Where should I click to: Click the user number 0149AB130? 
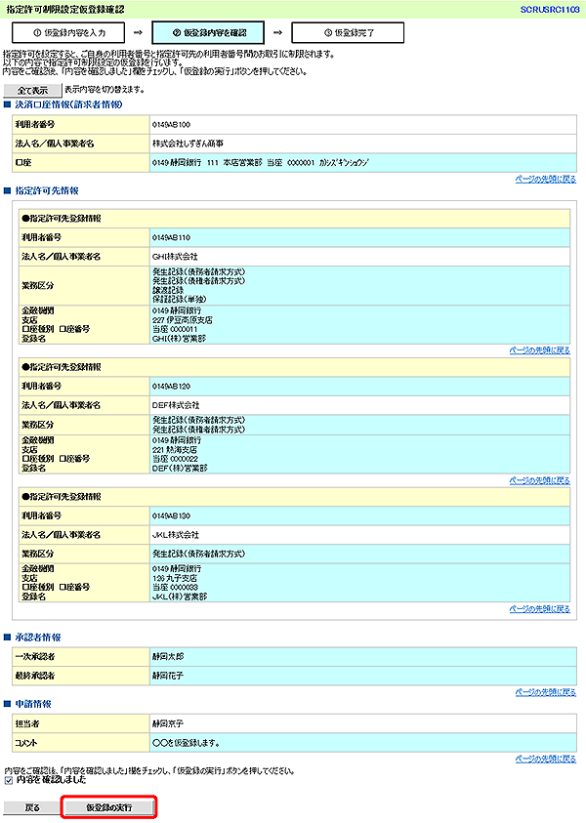click(171, 515)
